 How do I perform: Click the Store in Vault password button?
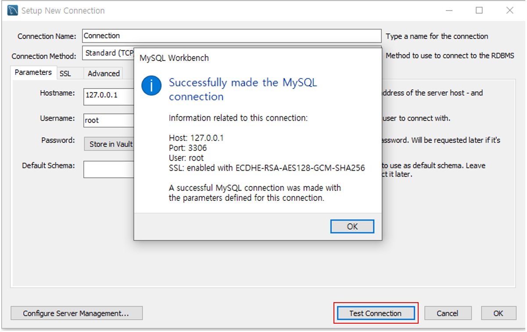click(x=109, y=144)
